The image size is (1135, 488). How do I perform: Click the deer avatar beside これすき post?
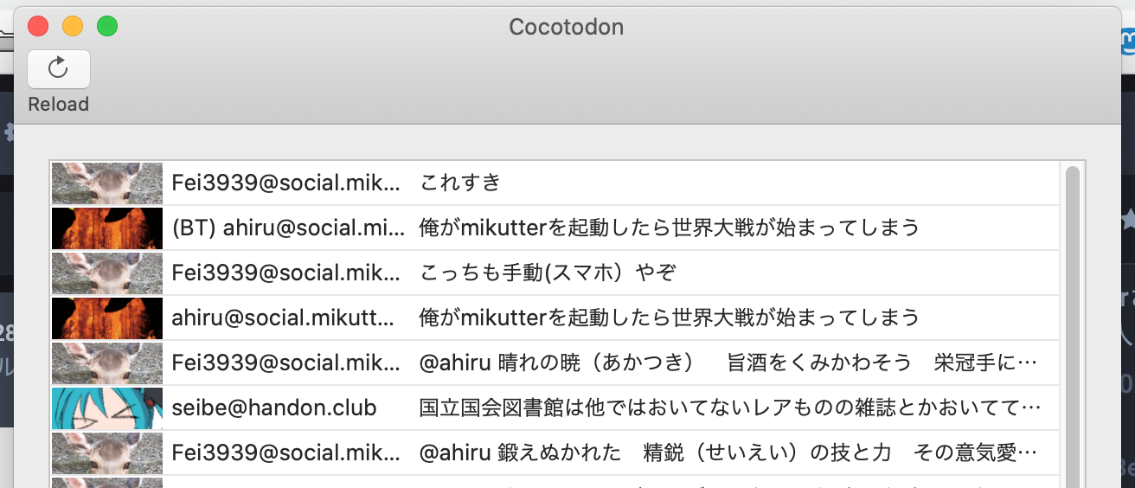pyautogui.click(x=107, y=183)
